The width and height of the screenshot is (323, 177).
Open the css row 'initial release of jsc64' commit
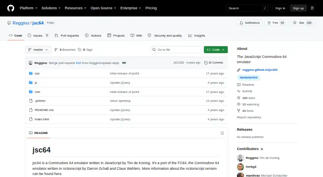tap(124, 74)
